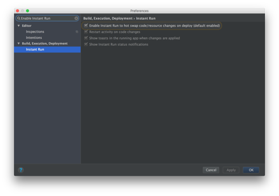This screenshot has width=279, height=196.
Task: Toggle Show Instant Run status notifications checkbox
Action: [x=86, y=44]
